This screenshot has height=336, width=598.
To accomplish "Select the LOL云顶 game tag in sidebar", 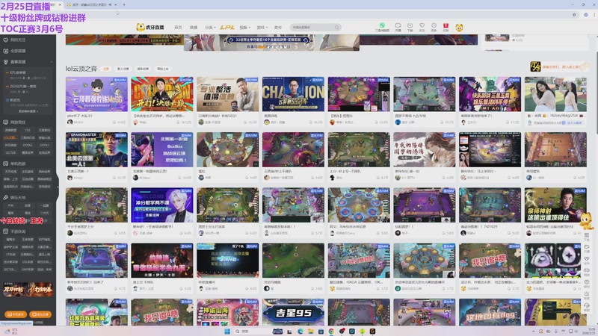I will tap(10, 137).
